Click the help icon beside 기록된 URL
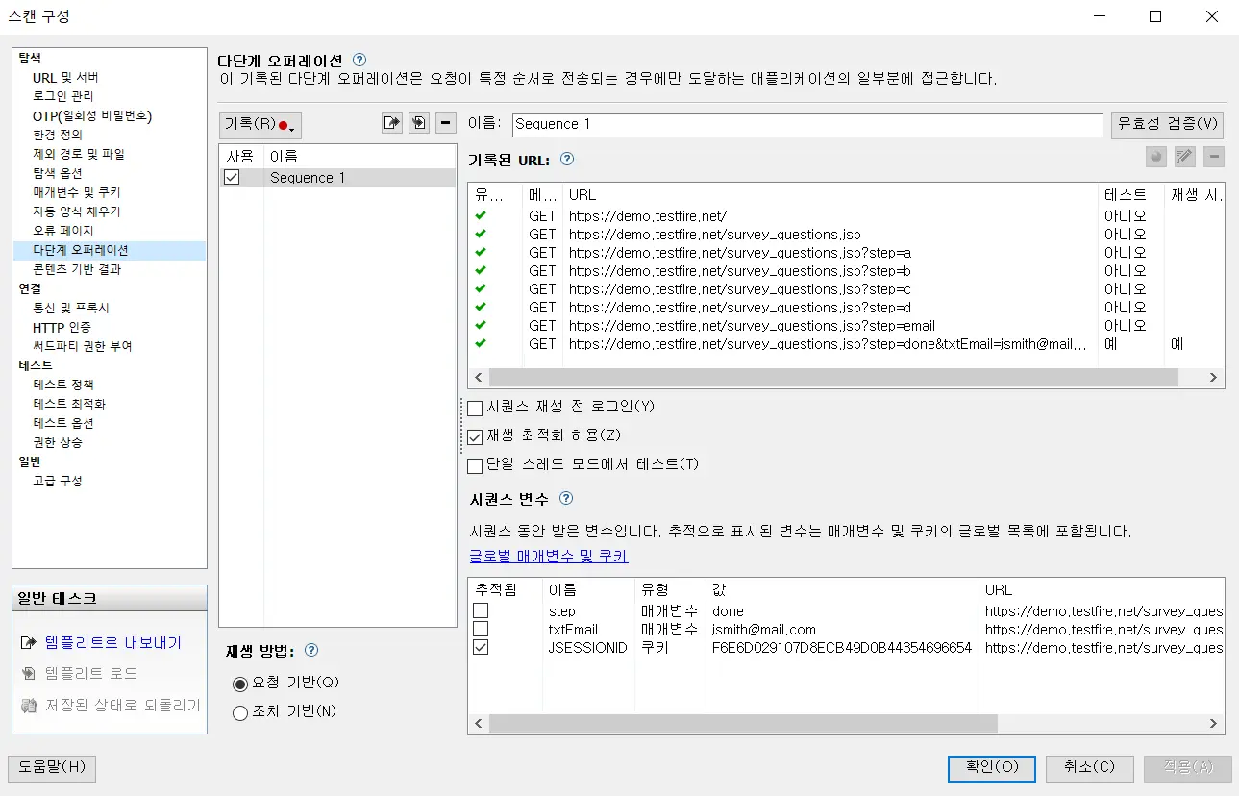This screenshot has width=1239, height=796. tap(567, 160)
